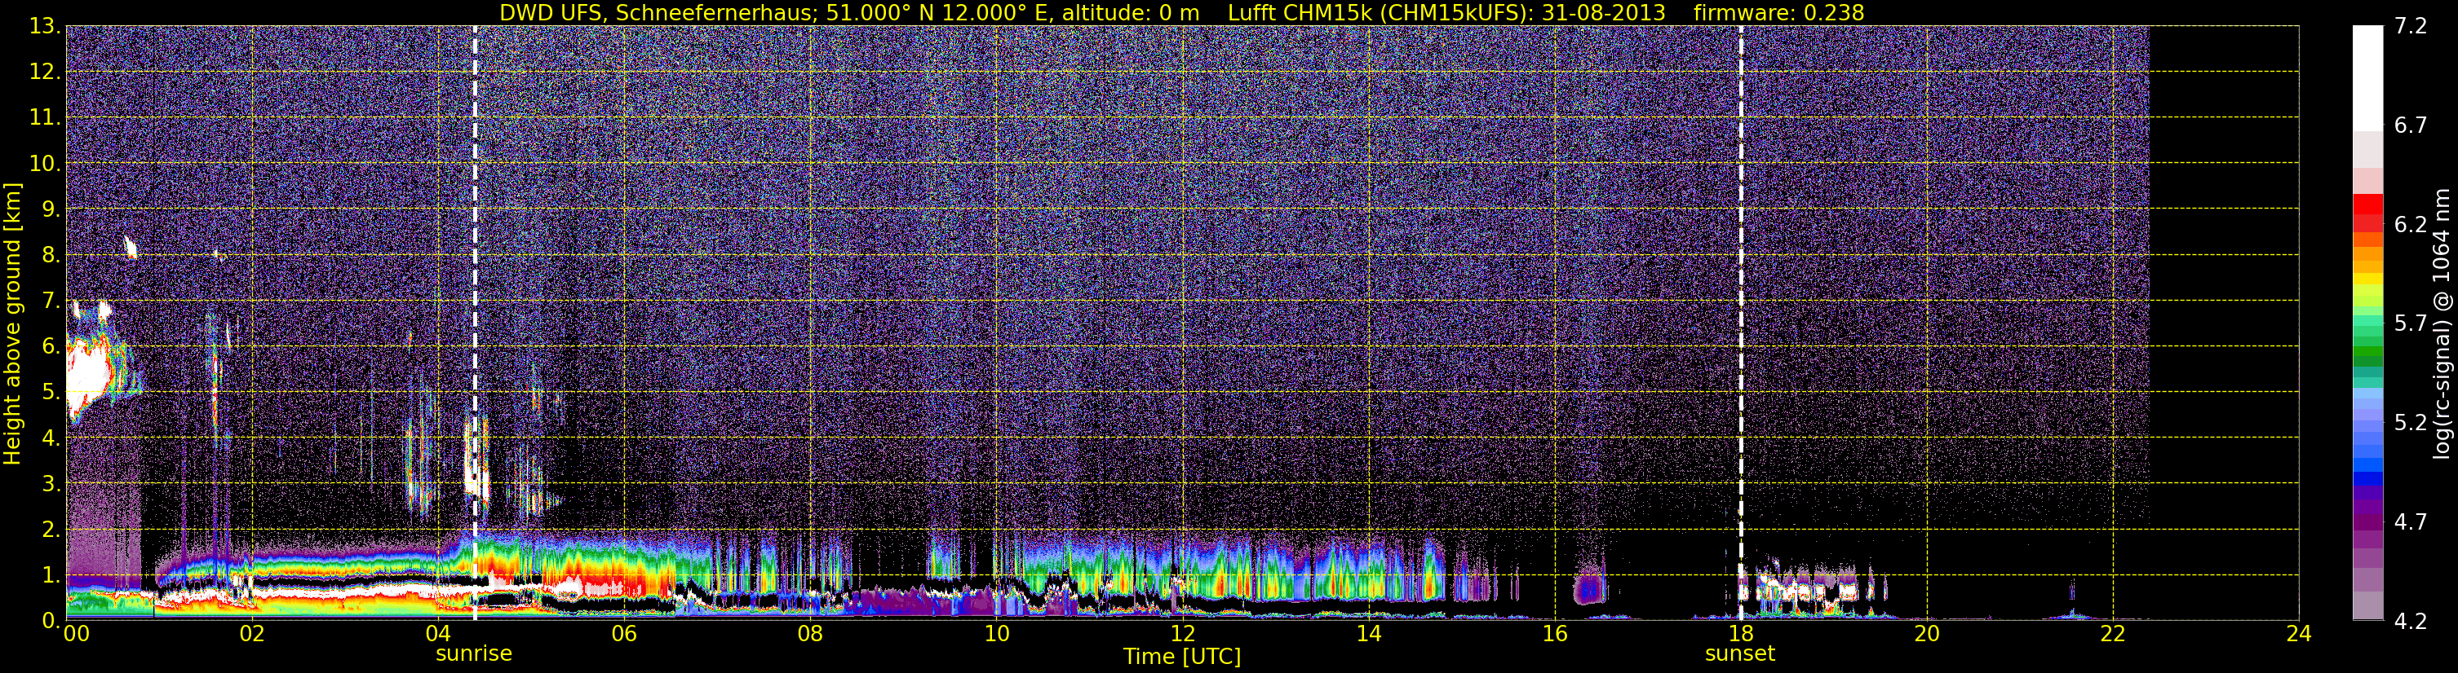Click the 'sunset' label under the time axis
2458x673 pixels.
coord(1739,654)
